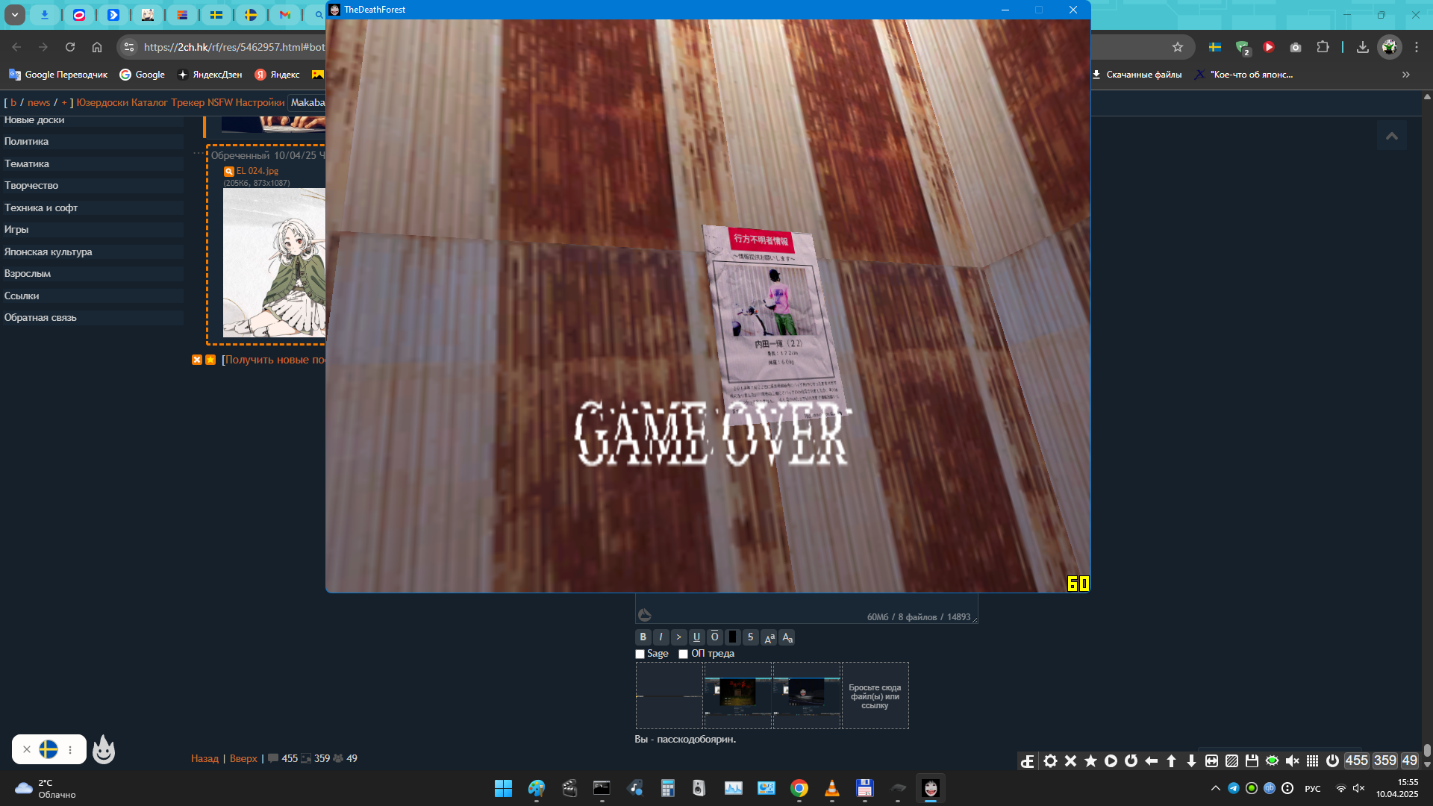Bookmark this page with the star icon
The width and height of the screenshot is (1433, 806).
tap(1178, 47)
